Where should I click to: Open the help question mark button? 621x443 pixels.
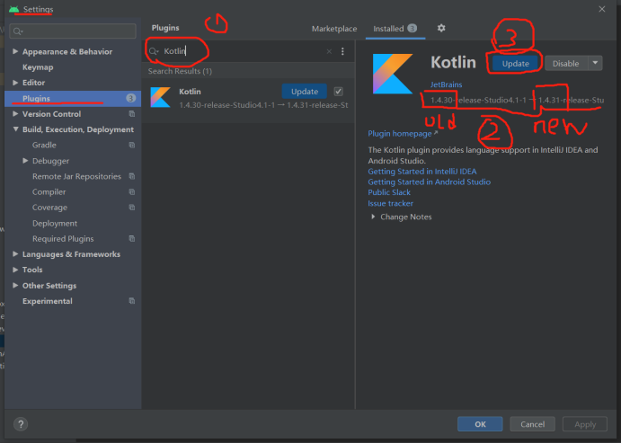[21, 424]
